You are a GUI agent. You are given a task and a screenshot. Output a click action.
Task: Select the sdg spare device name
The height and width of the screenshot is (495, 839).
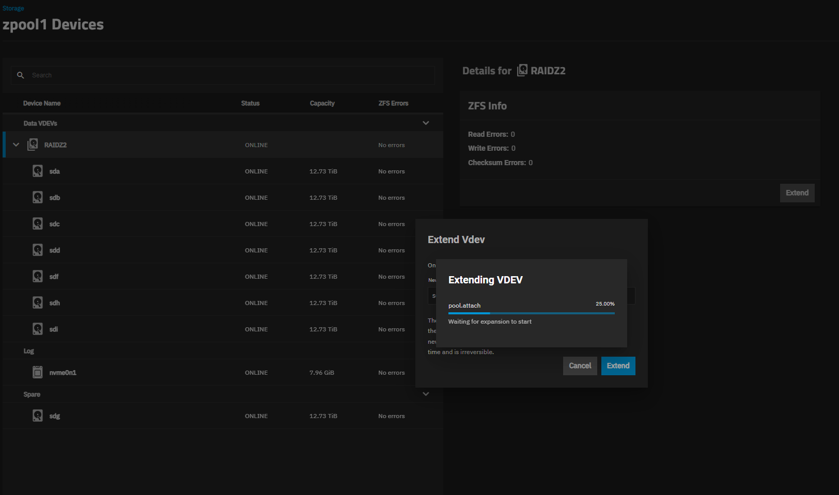tap(55, 416)
